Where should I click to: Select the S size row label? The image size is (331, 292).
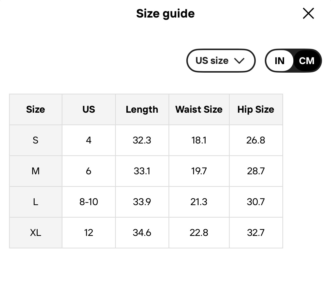point(36,140)
